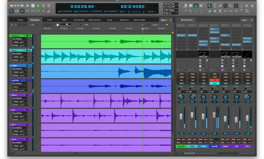Image resolution: width=264 pixels, height=159 pixels.
Task: Click the main time counter 0:02:02.00
Action: coord(82,6)
